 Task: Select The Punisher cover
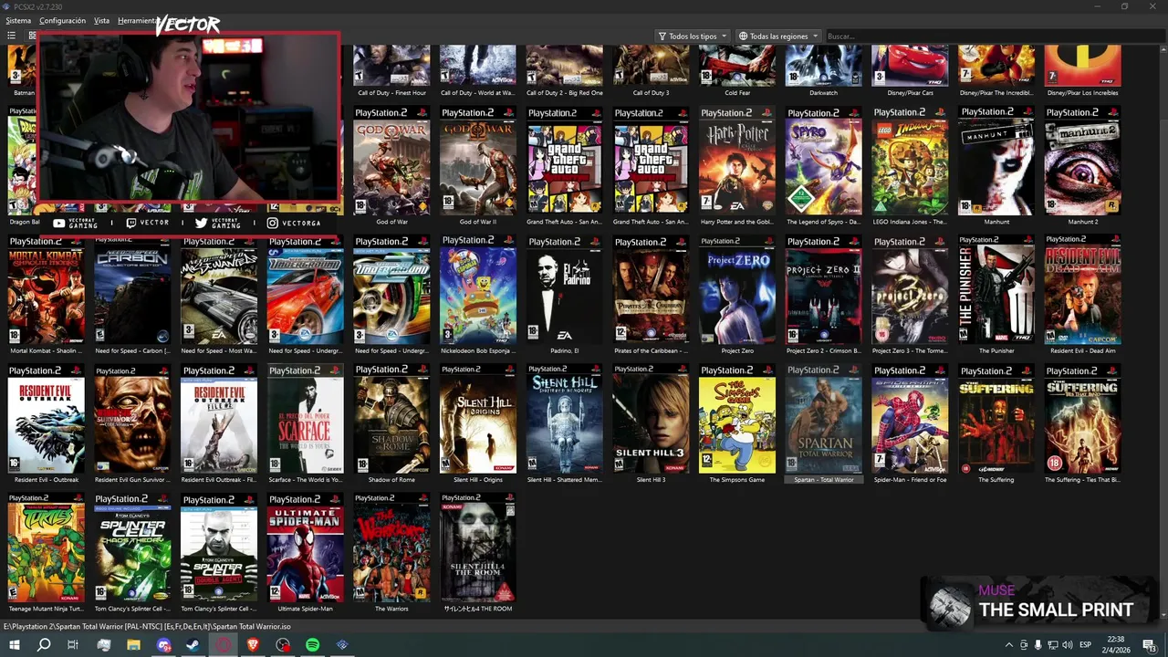[996, 290]
